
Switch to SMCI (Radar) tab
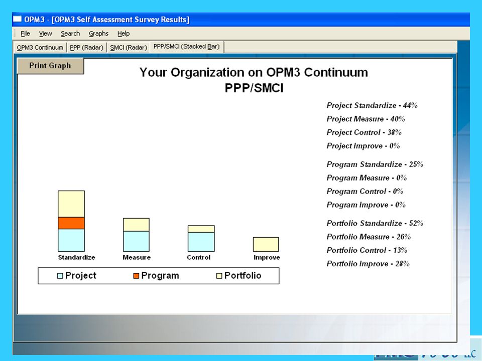click(x=129, y=48)
